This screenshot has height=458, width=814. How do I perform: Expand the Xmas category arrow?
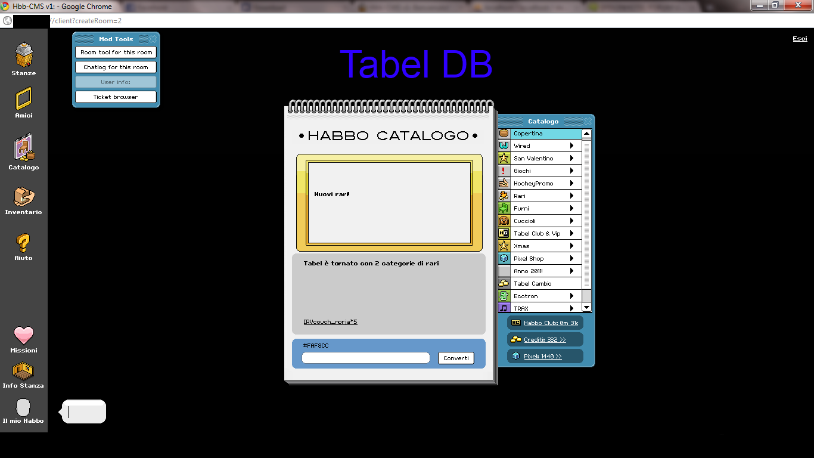click(x=571, y=246)
